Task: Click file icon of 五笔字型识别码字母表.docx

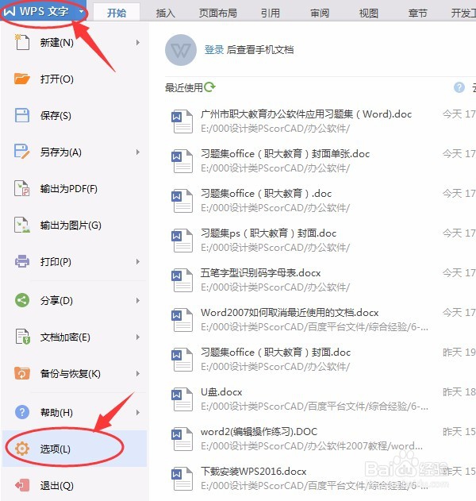Action: pyautogui.click(x=182, y=280)
